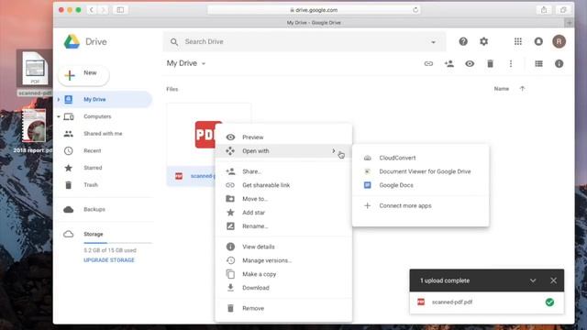Choose Remove in the context menu
The image size is (587, 330).
(x=283, y=308)
